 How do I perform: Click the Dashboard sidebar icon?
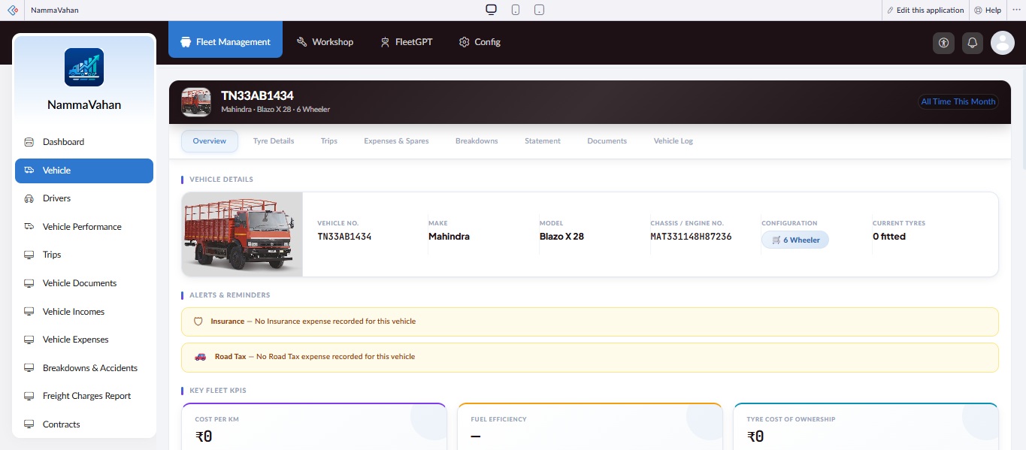(29, 142)
